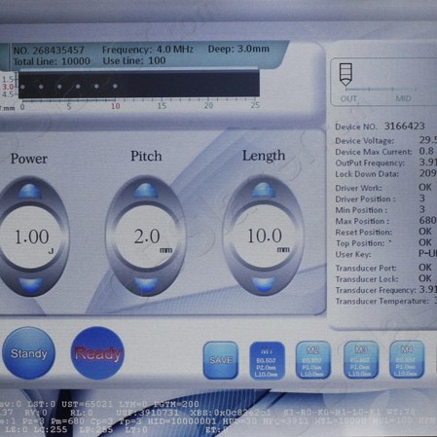Viewport: 437px width, 437px height.
Task: Click the first dot in depth display
Action: 22,87
